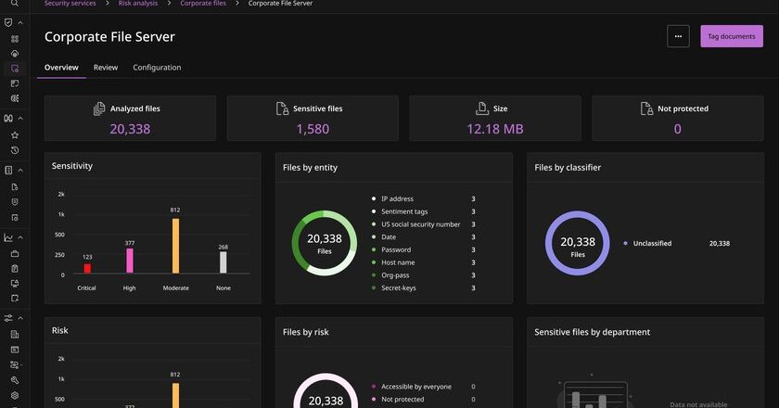
Task: Go to Security services breadcrumb
Action: point(70,4)
